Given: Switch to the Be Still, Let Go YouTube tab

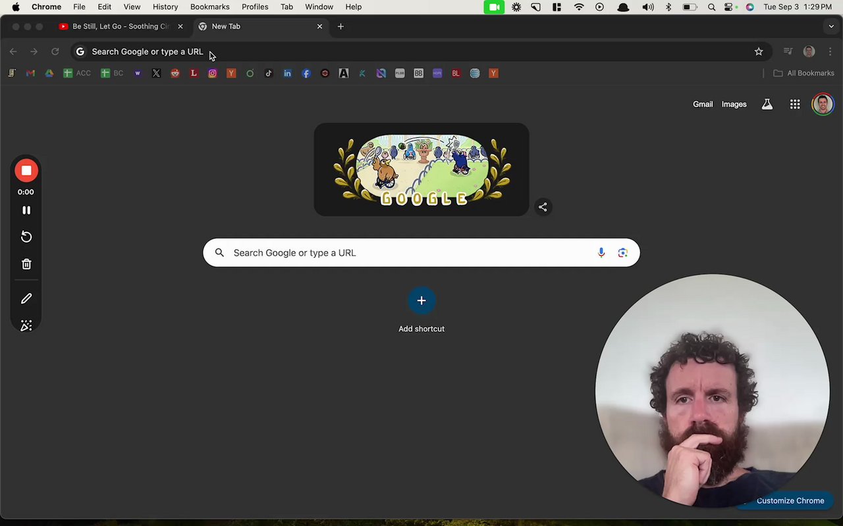Looking at the screenshot, I should pyautogui.click(x=122, y=26).
